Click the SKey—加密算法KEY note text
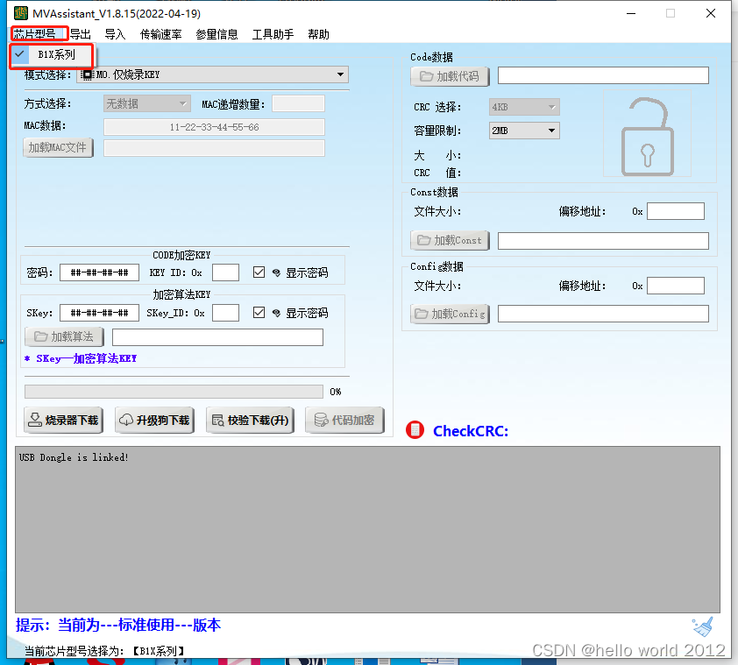 coord(86,358)
